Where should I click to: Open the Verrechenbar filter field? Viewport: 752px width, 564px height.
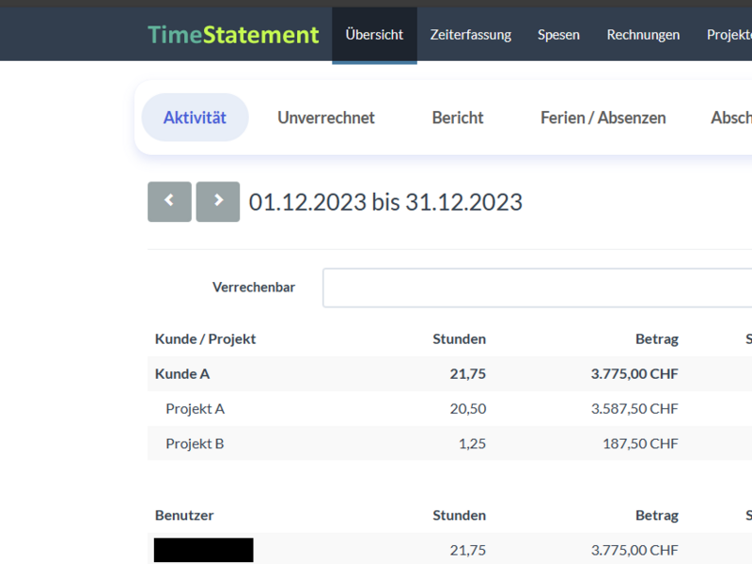[x=536, y=288]
